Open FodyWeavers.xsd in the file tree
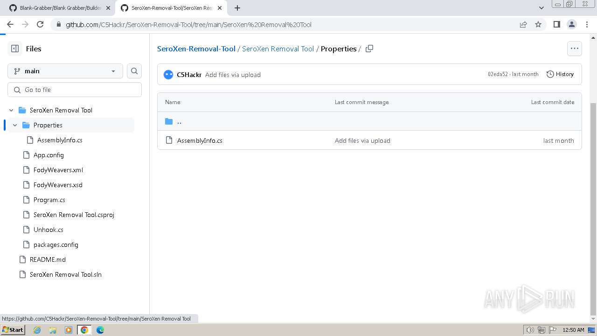Image resolution: width=597 pixels, height=336 pixels. (x=58, y=185)
